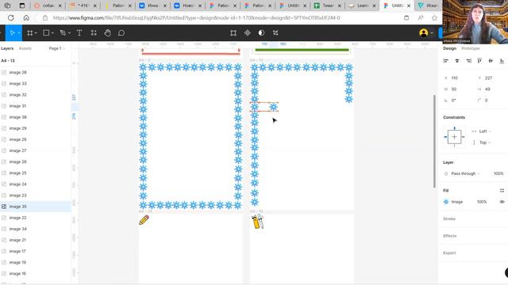
Task: Select the Frame tool
Action: click(x=30, y=33)
